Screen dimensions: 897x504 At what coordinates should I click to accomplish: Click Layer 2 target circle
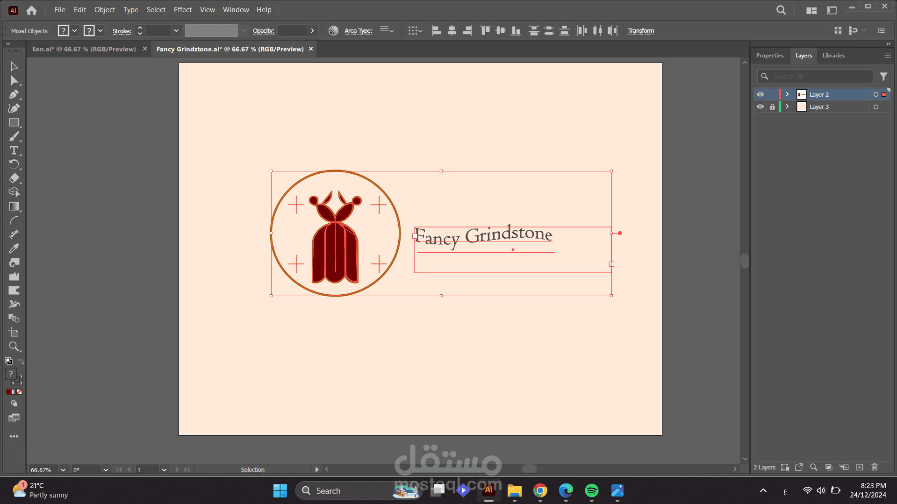(x=875, y=94)
